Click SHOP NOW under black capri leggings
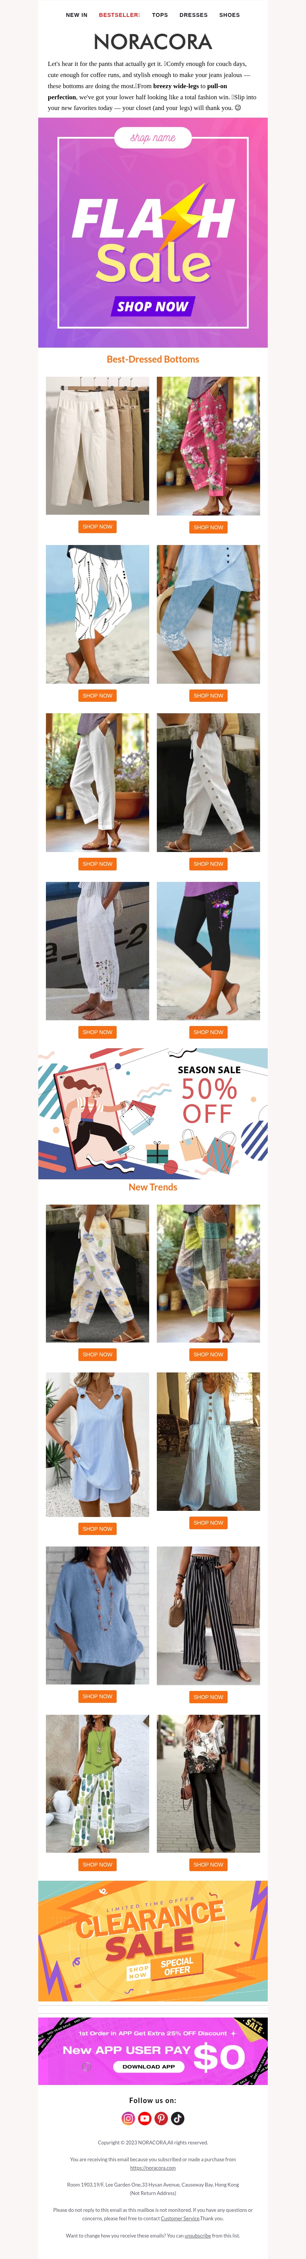The height and width of the screenshot is (2259, 306). [x=208, y=1032]
